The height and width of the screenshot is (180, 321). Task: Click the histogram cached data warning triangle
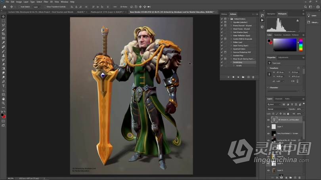pyautogui.click(x=298, y=21)
